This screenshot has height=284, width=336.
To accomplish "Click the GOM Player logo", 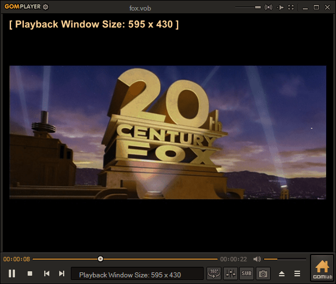I will coord(23,7).
